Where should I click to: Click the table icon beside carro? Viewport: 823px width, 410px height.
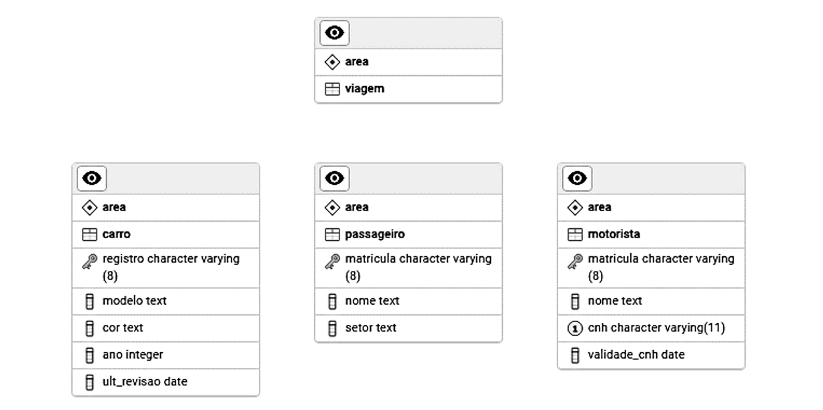[89, 234]
